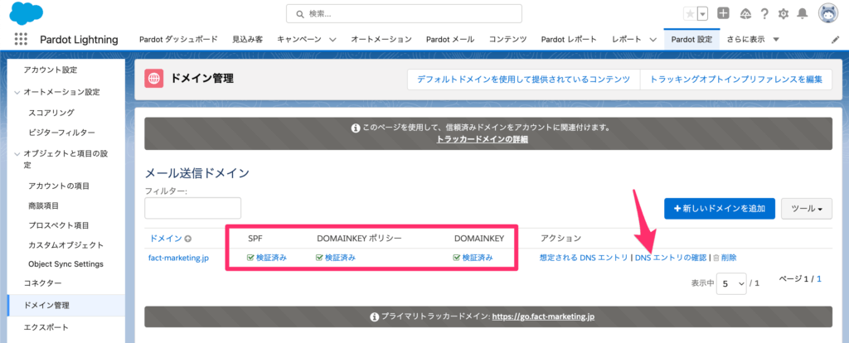Collapse the オートメーション設定 section
The width and height of the screenshot is (849, 343).
(x=18, y=93)
